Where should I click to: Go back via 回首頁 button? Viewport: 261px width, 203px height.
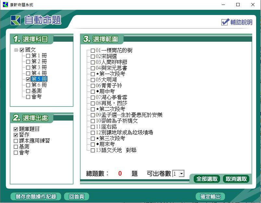(x=77, y=196)
